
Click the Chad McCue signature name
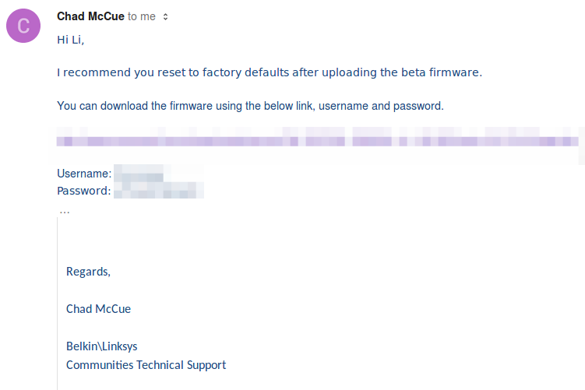[98, 309]
